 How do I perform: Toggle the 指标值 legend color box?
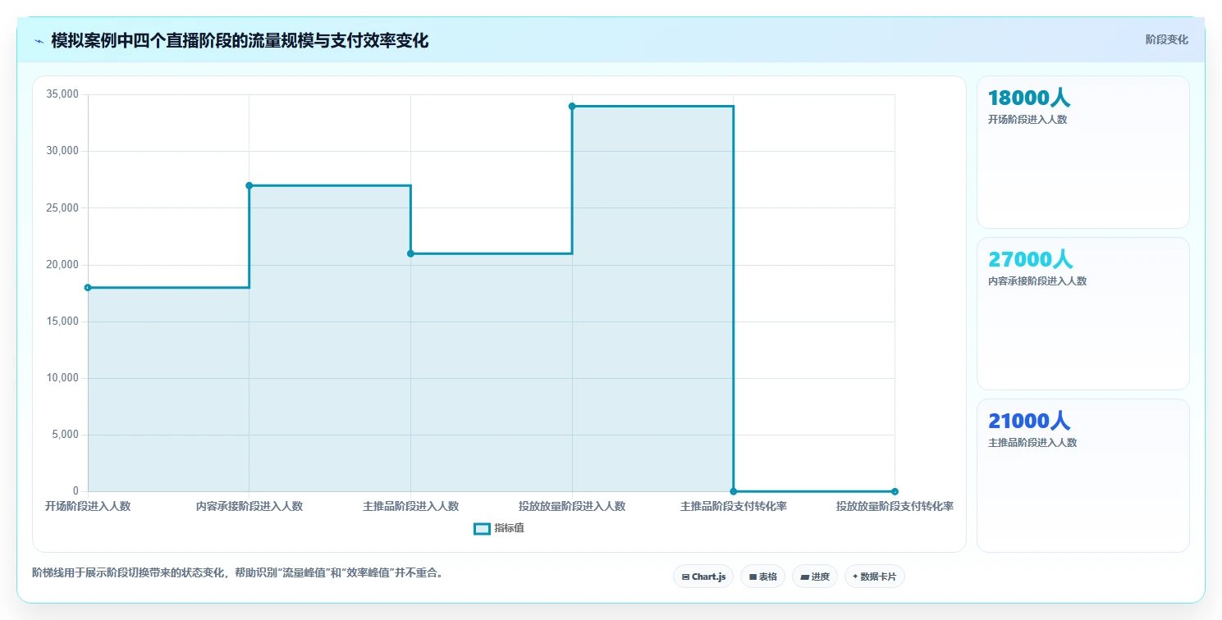[482, 528]
